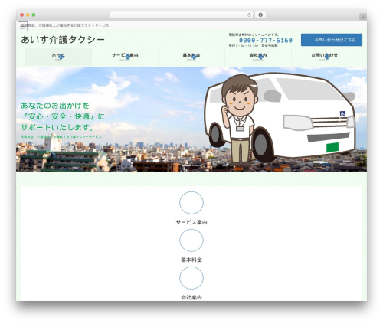
Task: Click the circle icon above サービス案内
Action: 191,203
